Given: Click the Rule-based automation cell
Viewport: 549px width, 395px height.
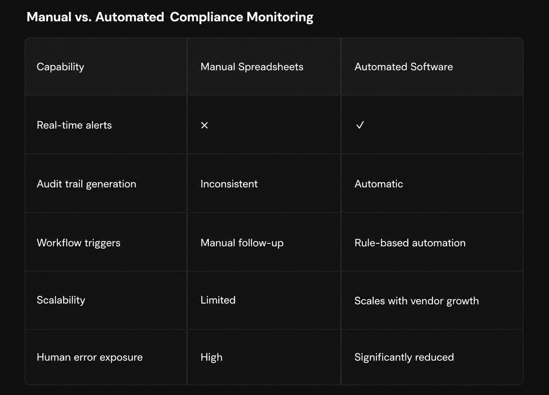Looking at the screenshot, I should 410,243.
